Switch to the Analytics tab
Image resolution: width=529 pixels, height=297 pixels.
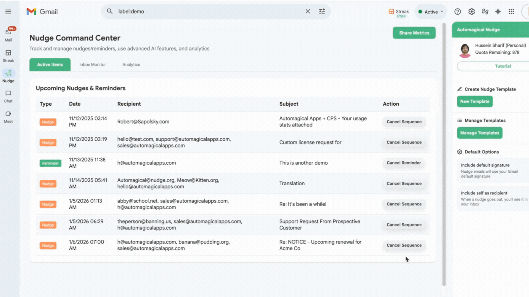[131, 64]
